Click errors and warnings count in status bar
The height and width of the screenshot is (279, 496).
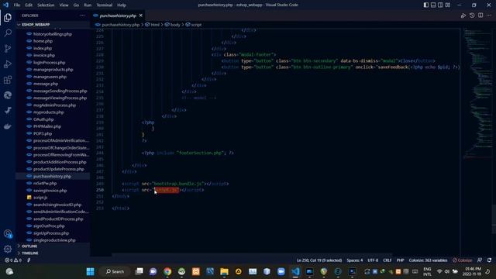pyautogui.click(x=13, y=260)
